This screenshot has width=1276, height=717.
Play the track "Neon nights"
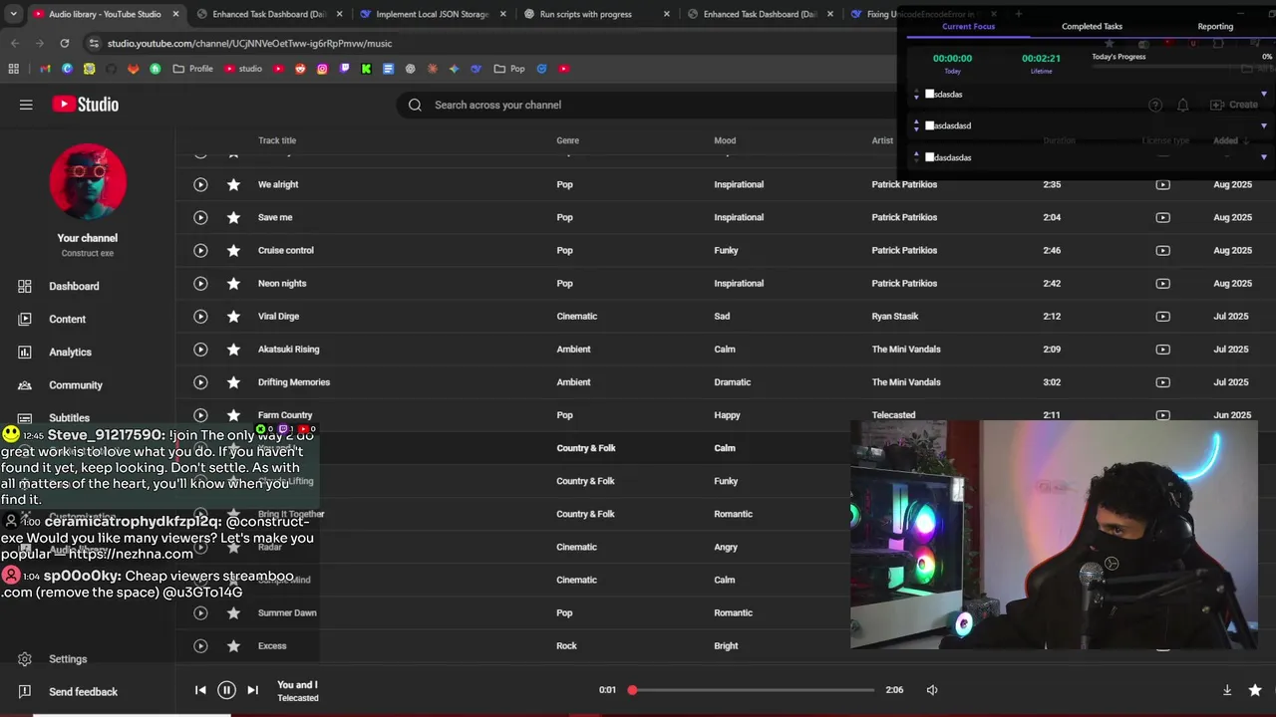(x=200, y=283)
